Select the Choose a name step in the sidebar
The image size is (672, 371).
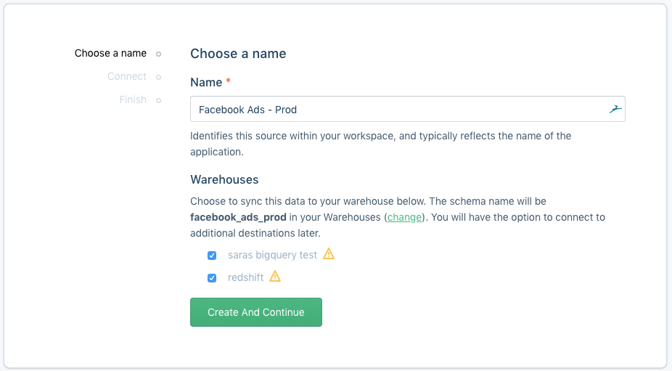tap(110, 54)
